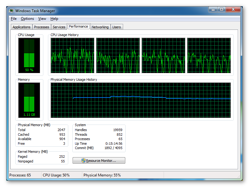Viewport: 249px width, 187px height.
Task: Close the Task Manager window
Action: pyautogui.click(x=233, y=10)
